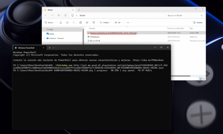Click the Share icon in Explorer toolbar

tap(87, 22)
